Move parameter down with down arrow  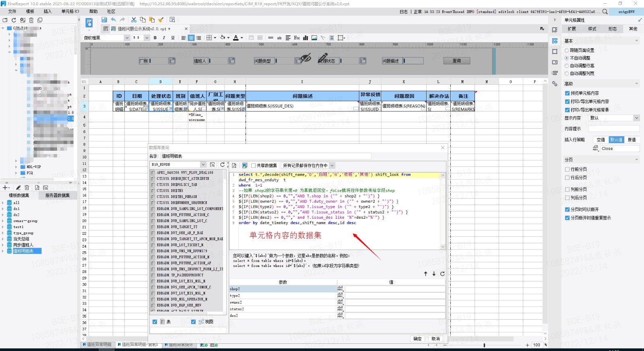434,273
